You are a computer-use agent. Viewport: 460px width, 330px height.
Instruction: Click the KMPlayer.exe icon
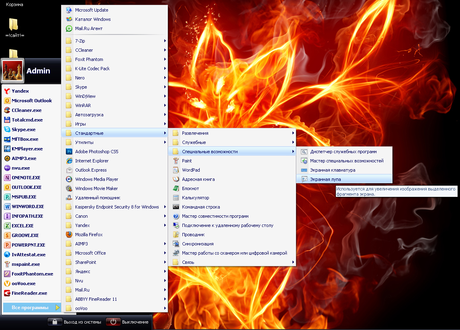[x=7, y=149]
